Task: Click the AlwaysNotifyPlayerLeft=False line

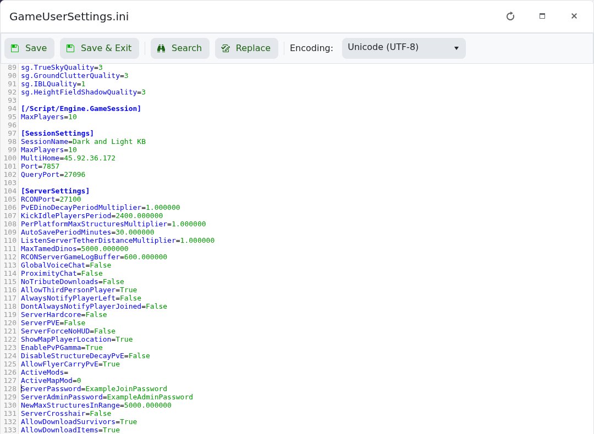Action: (x=81, y=298)
